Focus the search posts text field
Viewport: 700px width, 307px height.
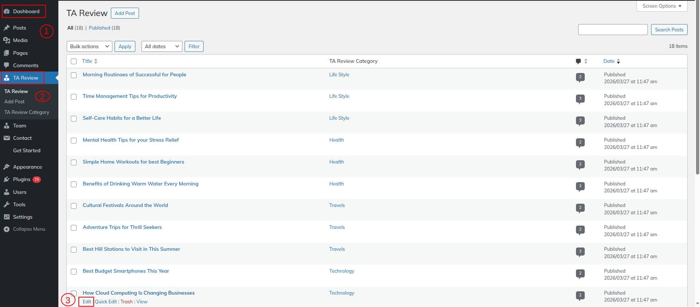tap(612, 30)
